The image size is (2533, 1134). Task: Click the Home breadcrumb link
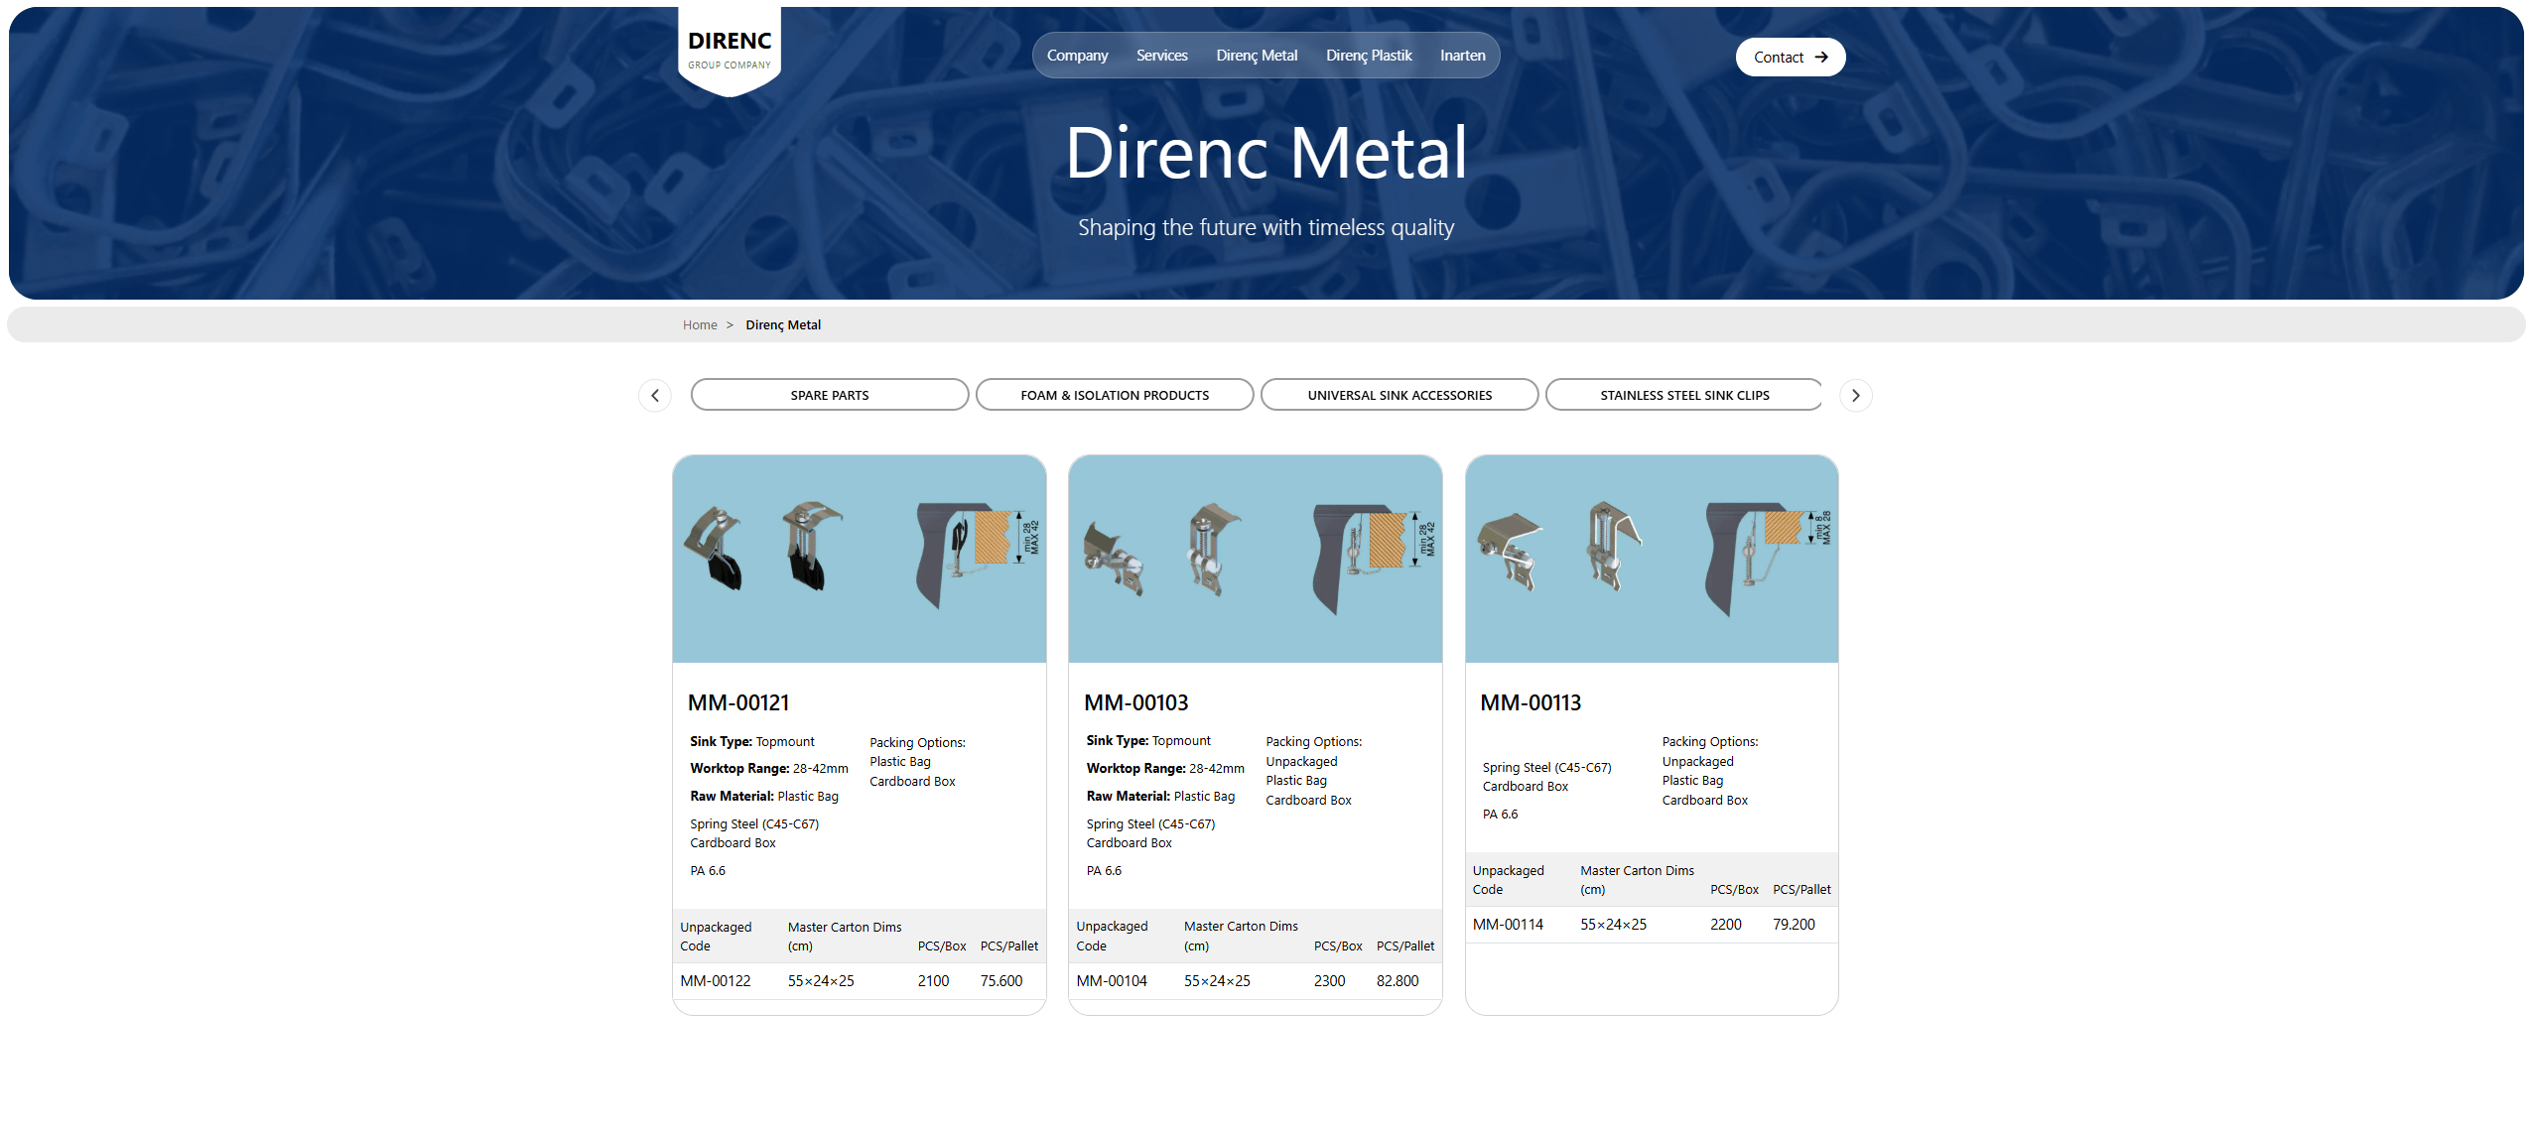point(700,325)
